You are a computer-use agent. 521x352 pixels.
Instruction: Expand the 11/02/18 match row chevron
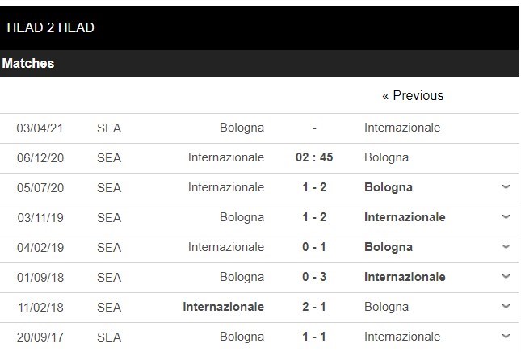(x=506, y=307)
